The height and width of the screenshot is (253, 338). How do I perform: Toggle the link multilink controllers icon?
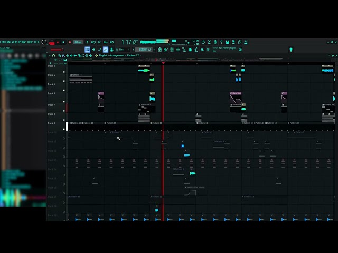[x=106, y=50]
